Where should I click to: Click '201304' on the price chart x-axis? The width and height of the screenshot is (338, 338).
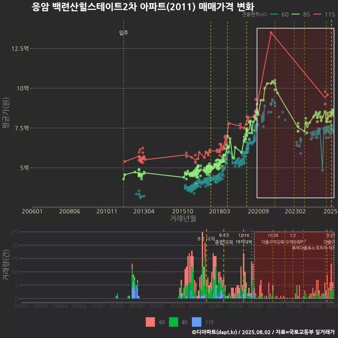[x=144, y=211]
